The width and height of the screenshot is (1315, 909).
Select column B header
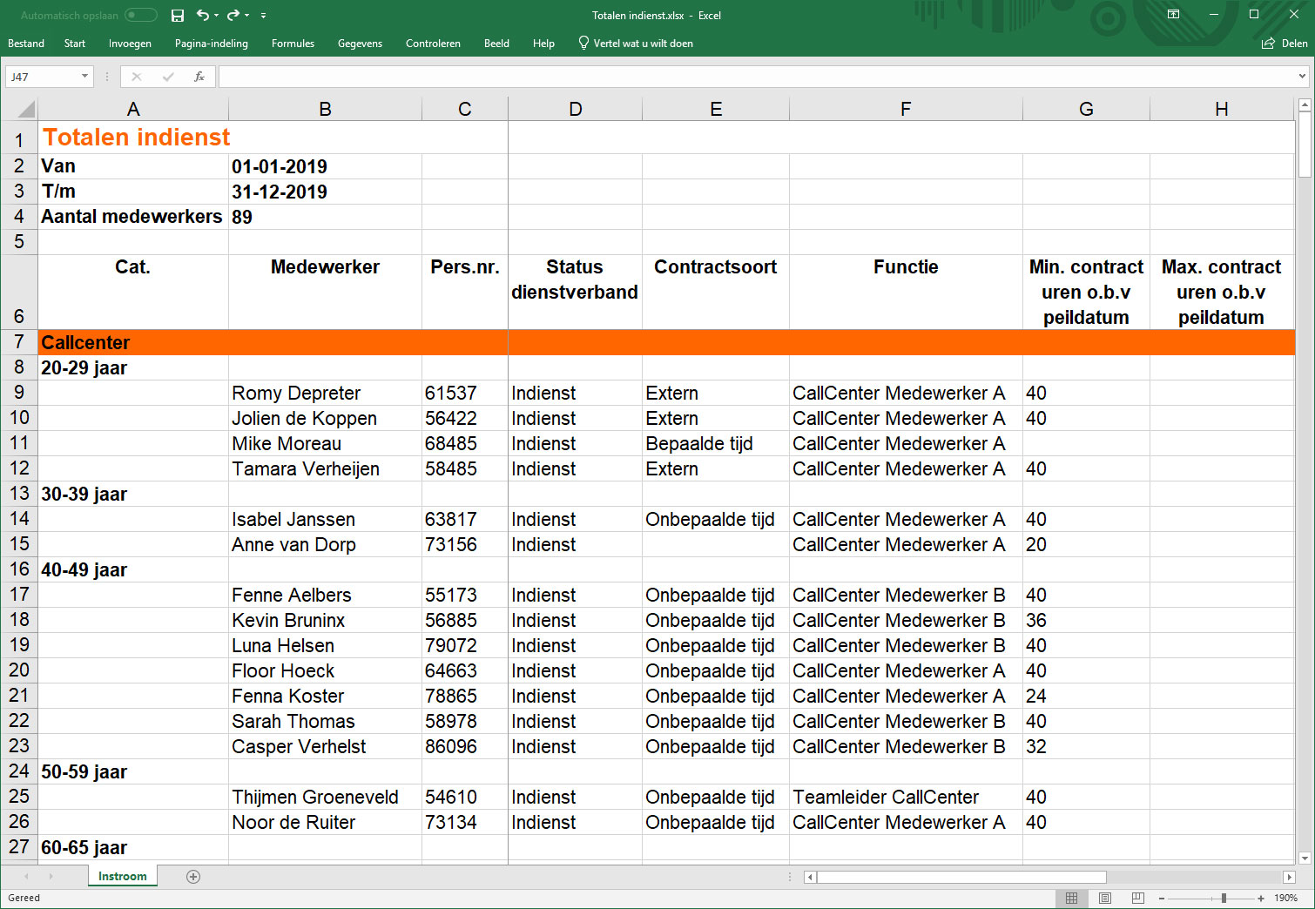coord(325,109)
